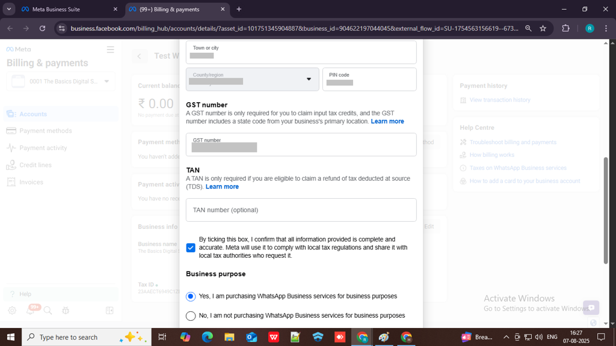Open Payment activity in the sidebar
This screenshot has width=616, height=346.
point(61,148)
